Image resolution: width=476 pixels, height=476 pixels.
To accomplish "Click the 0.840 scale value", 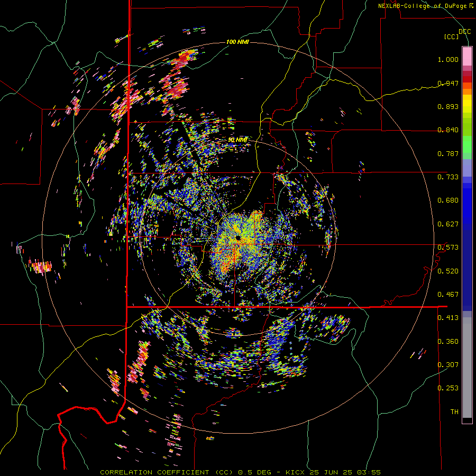I will point(448,130).
